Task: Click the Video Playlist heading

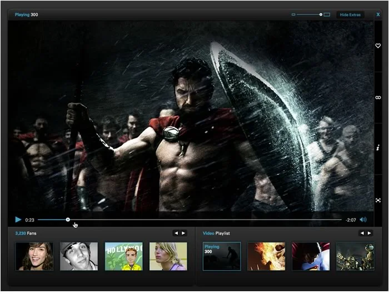Action: click(x=216, y=233)
